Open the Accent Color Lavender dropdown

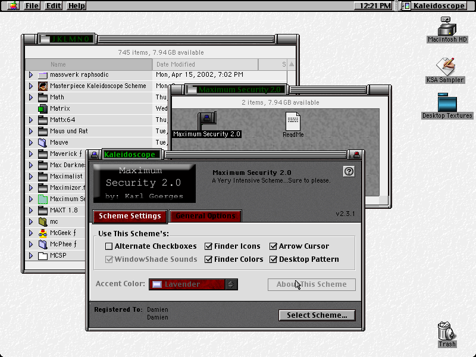click(193, 284)
